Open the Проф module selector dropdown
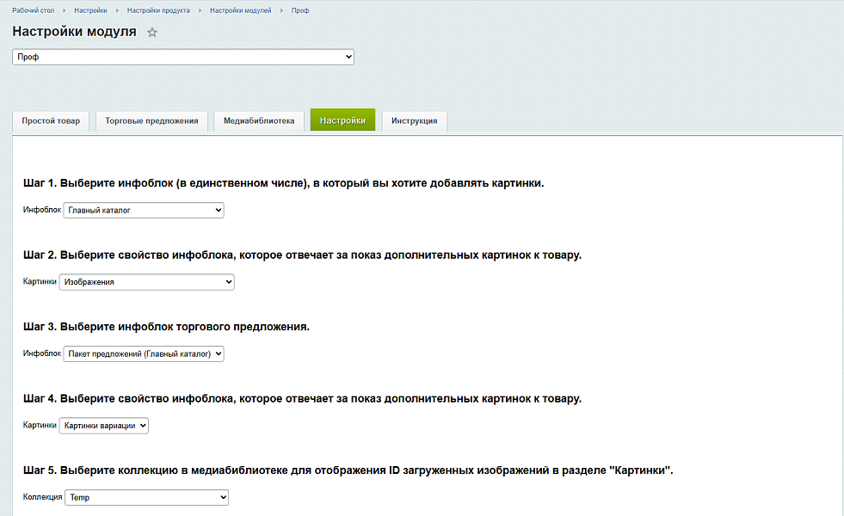Screen dimensions: 844x516 point(182,56)
